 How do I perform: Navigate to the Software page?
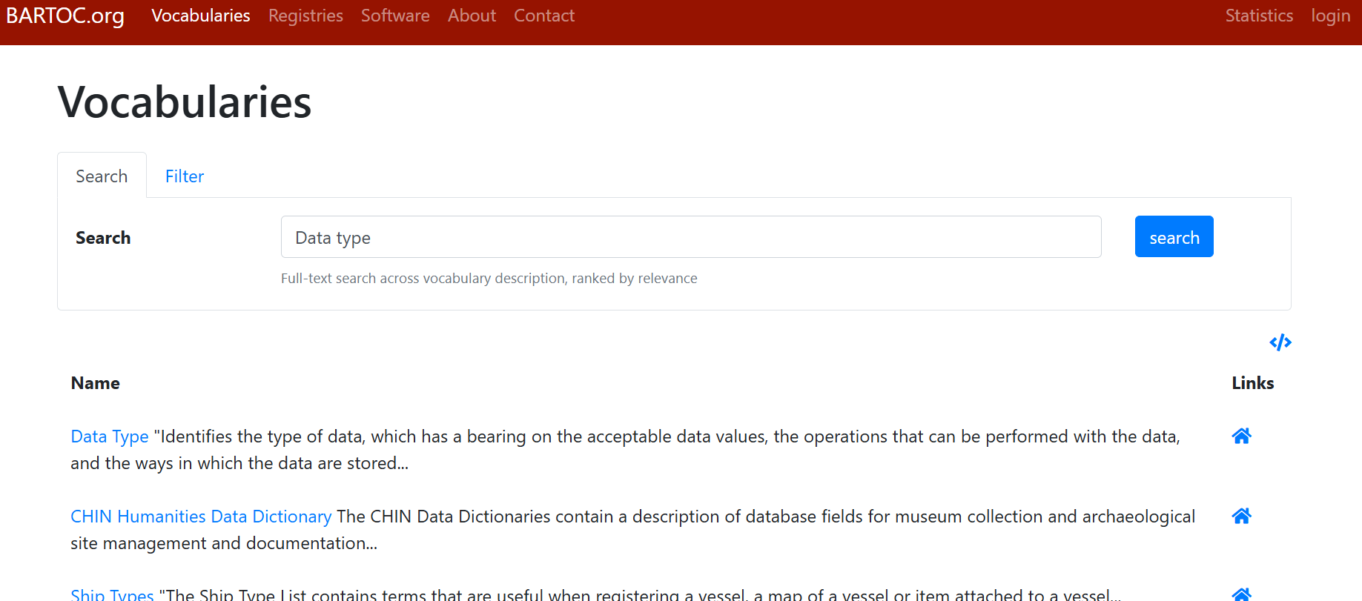[x=395, y=16]
